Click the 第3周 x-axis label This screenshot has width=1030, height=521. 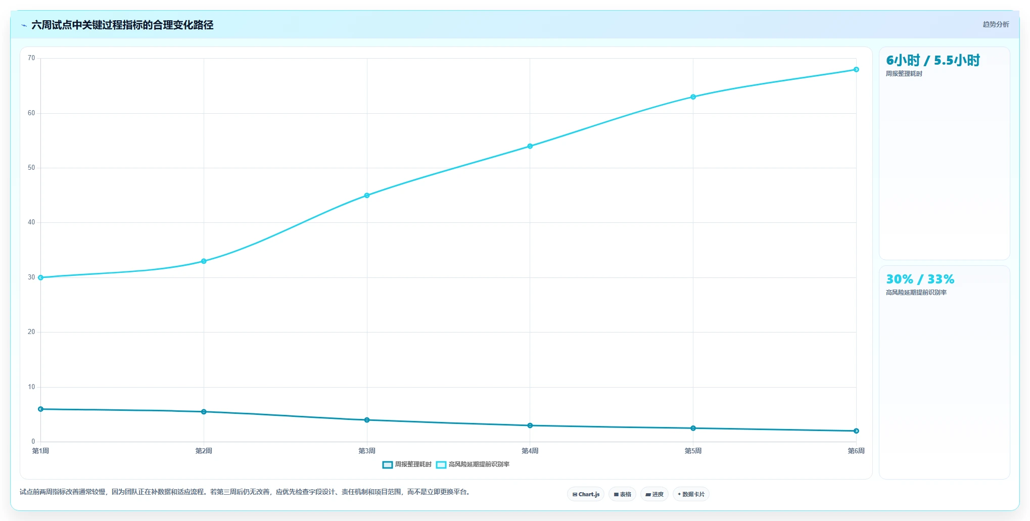click(367, 451)
